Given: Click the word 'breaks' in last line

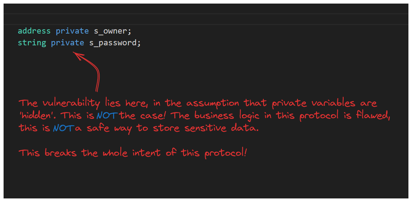Looking at the screenshot, I should point(60,153).
